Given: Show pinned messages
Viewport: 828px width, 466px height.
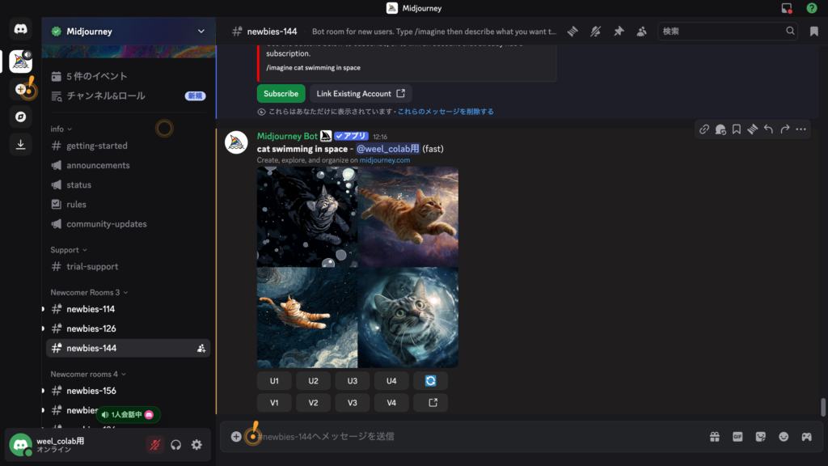Looking at the screenshot, I should click(x=619, y=32).
